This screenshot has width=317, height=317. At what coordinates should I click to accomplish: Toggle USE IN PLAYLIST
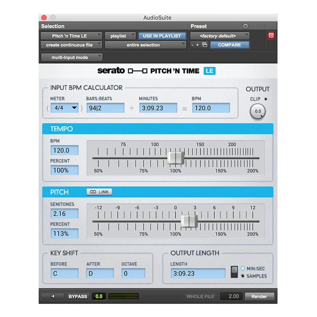coord(162,36)
